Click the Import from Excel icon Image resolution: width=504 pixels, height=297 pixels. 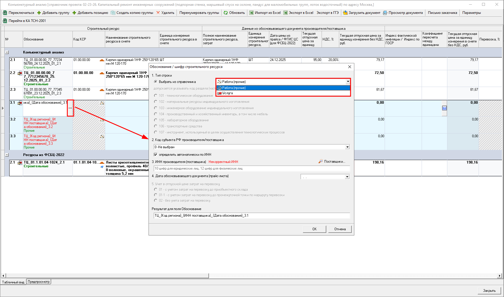point(251,13)
